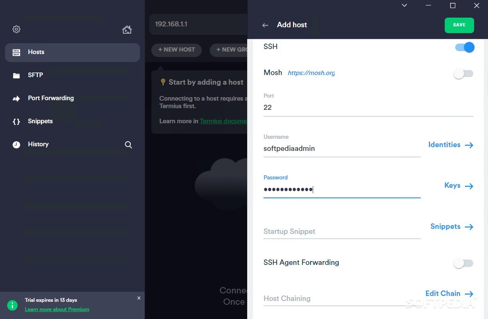Open the Keys selector
The width and height of the screenshot is (488, 319).
[459, 186]
